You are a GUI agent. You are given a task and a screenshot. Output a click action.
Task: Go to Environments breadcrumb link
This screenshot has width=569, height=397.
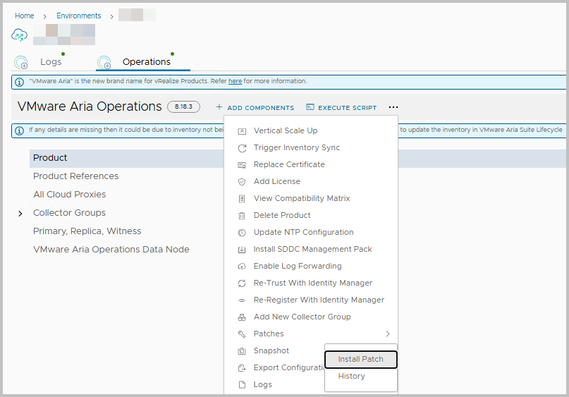(x=79, y=16)
